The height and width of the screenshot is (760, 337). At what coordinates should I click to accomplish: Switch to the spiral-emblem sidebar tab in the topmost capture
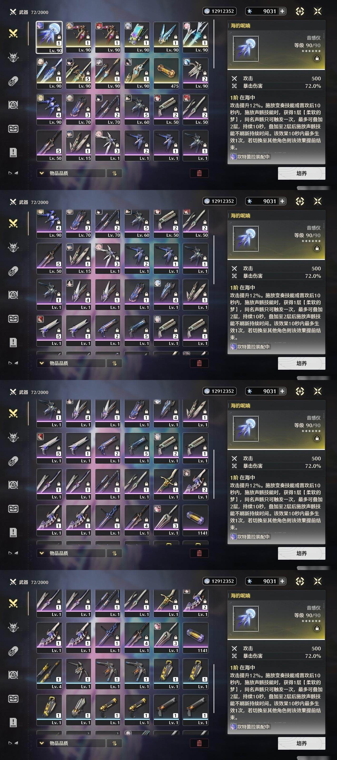pos(13,105)
